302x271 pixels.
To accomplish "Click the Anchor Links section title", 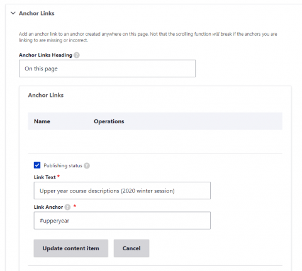I will (36, 13).
